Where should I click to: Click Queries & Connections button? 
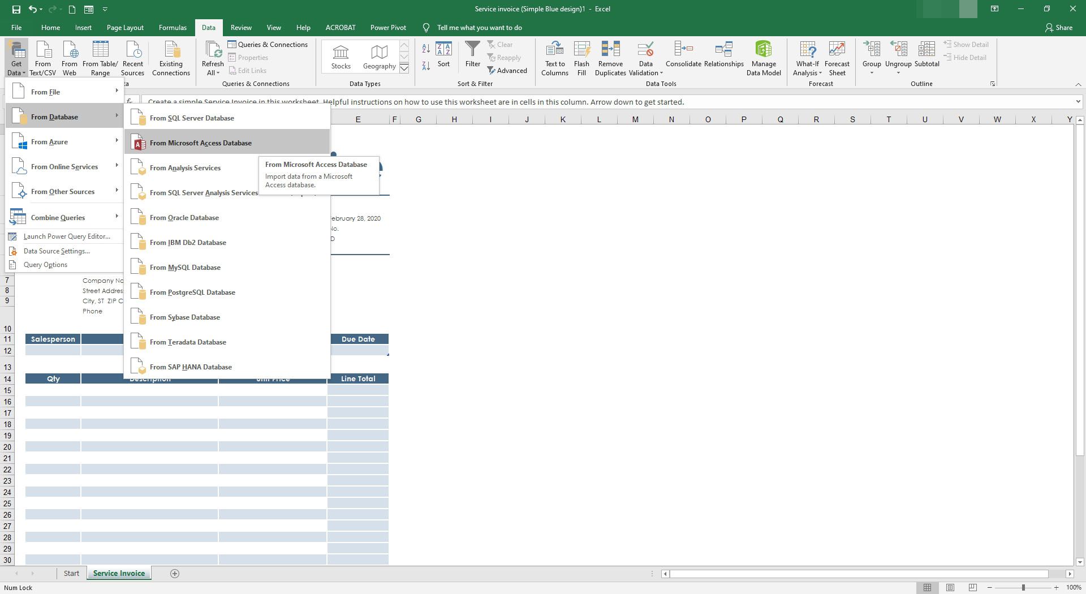(268, 45)
